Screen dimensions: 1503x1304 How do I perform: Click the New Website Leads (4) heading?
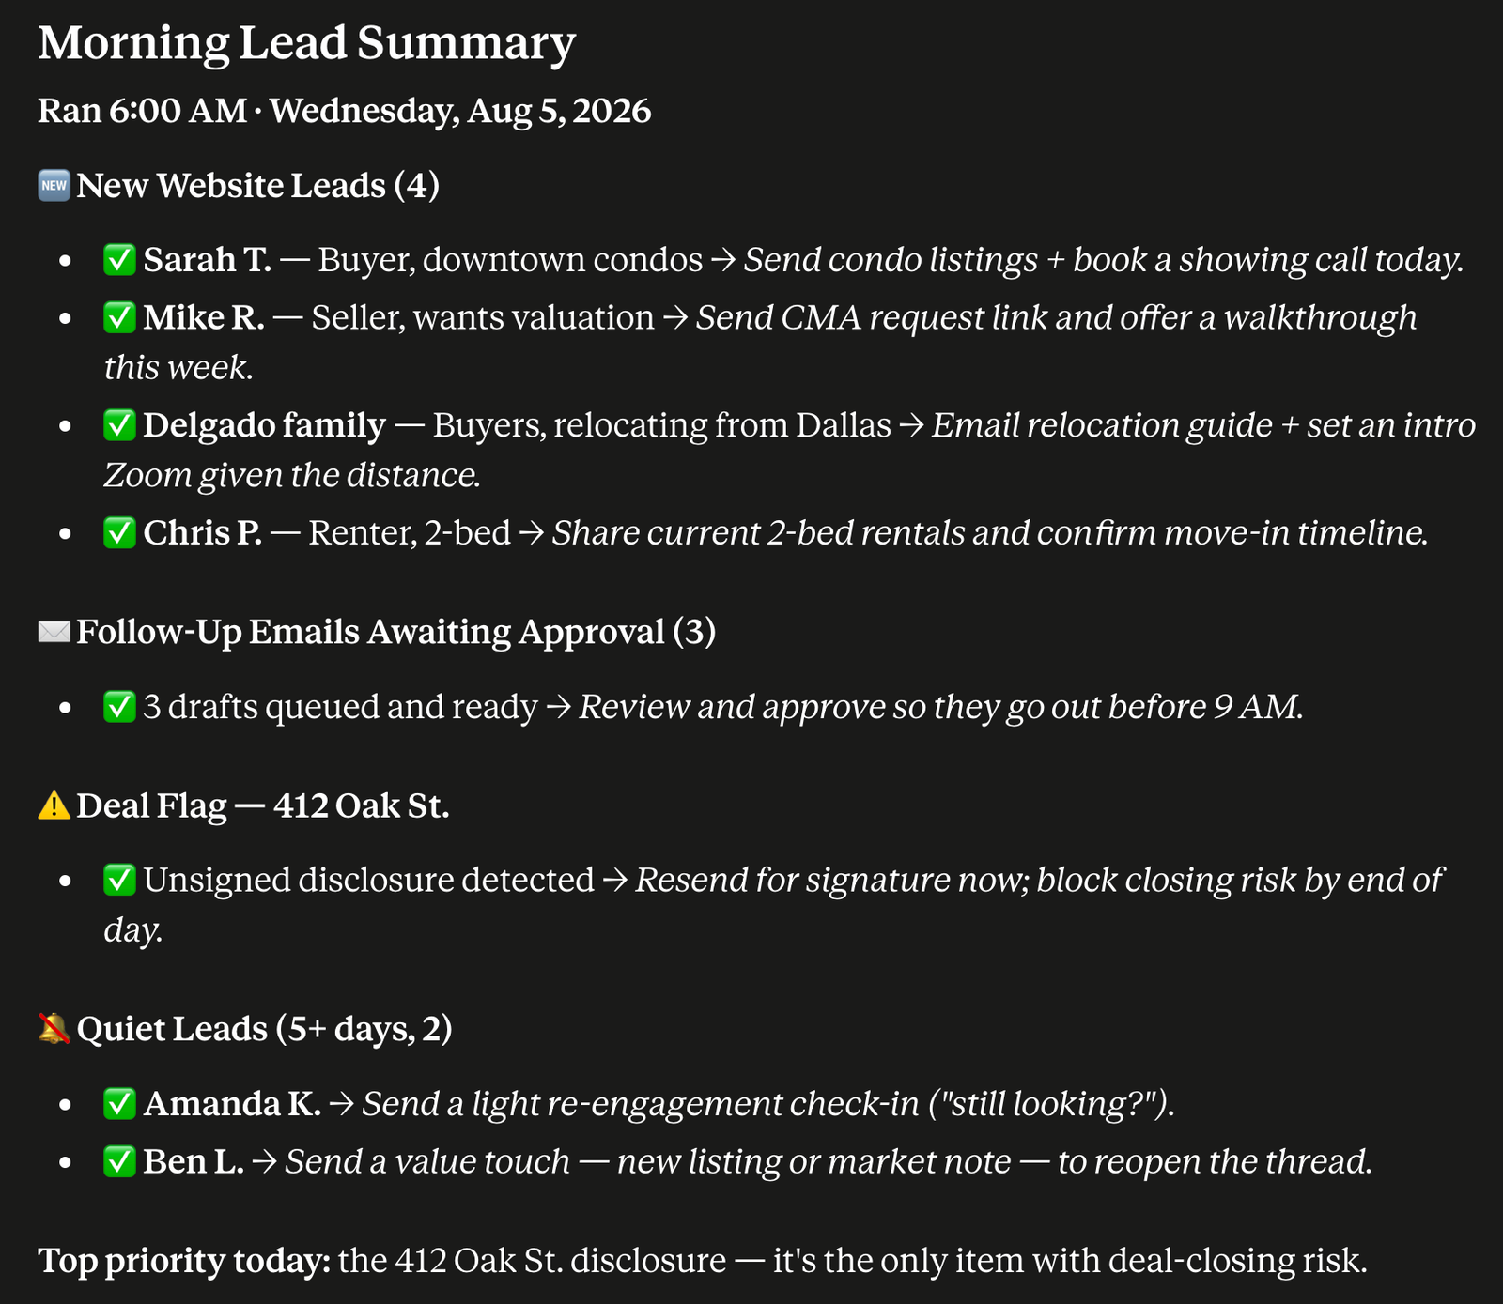click(257, 185)
